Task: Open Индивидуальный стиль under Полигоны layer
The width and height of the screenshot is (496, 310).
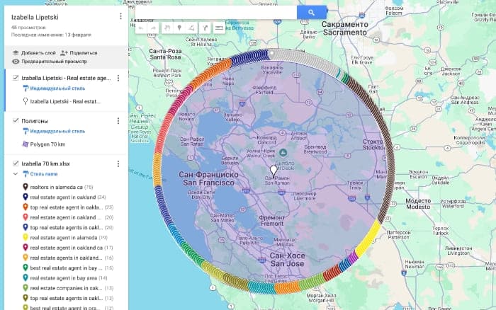Action: [57, 131]
